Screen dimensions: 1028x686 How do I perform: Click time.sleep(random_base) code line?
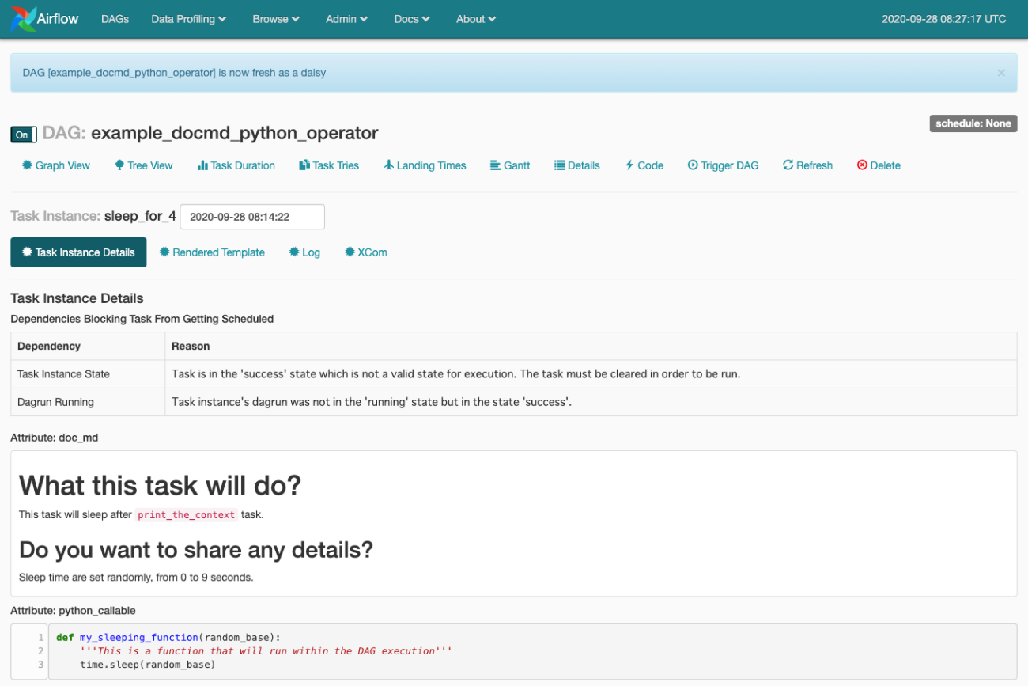coord(148,664)
